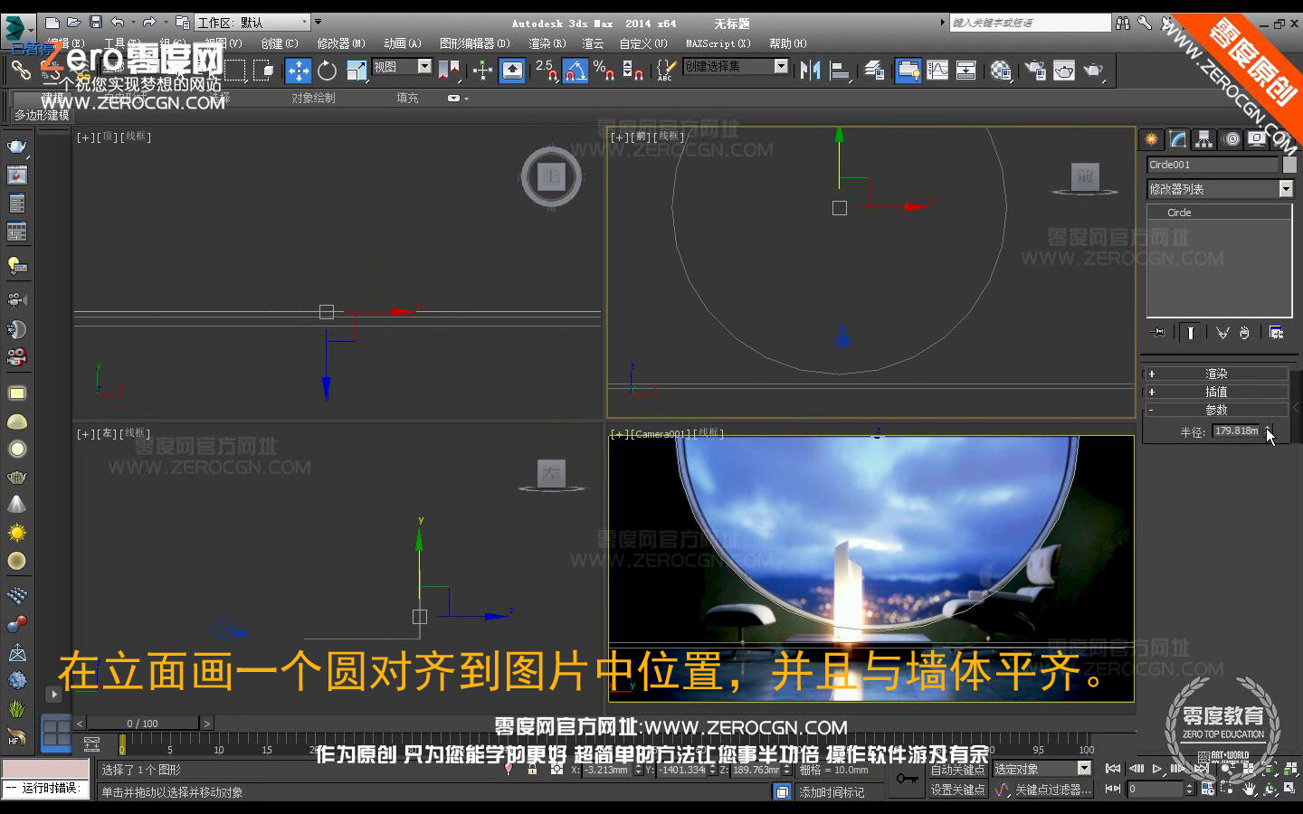1303x814 pixels.
Task: Click the 添加时间标记 Add Time Tag field
Action: coord(842,792)
